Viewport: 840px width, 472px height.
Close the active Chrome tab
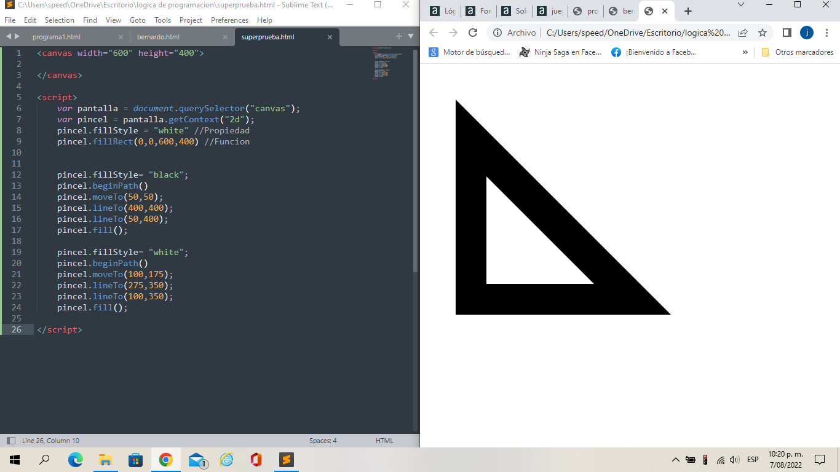[x=664, y=11]
